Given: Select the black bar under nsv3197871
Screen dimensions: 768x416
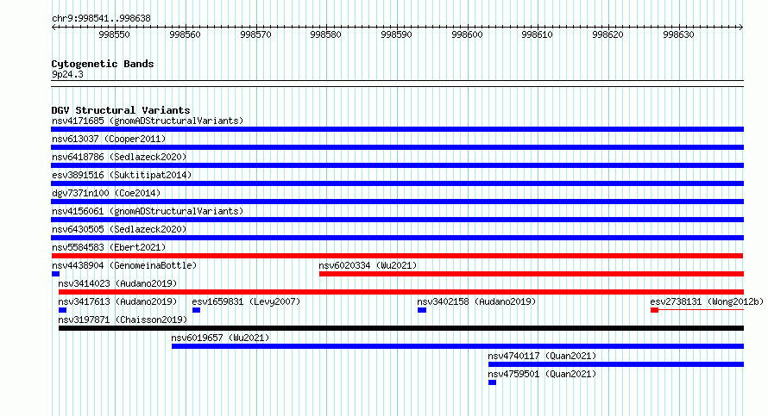Looking at the screenshot, I should click(x=401, y=328).
